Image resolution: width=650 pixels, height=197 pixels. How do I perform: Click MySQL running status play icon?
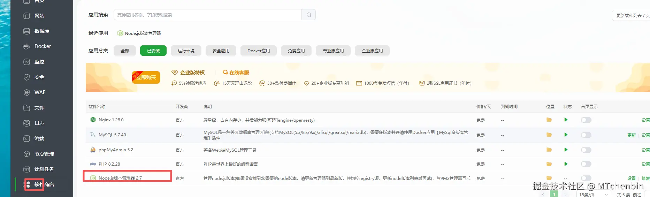click(566, 135)
